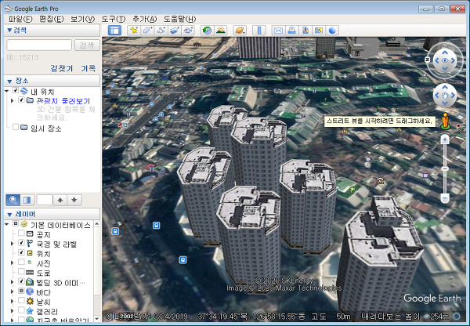
Task: Expand the 국경 및 라벨 layer
Action: (x=13, y=243)
